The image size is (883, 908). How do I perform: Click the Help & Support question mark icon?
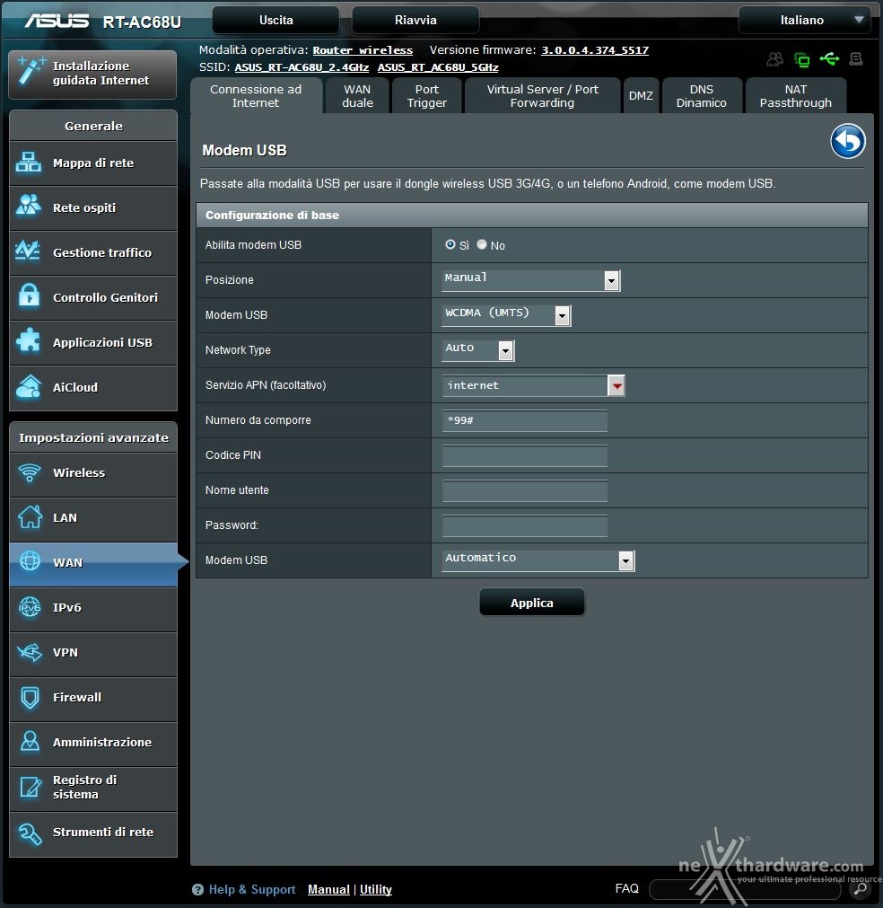[x=198, y=889]
